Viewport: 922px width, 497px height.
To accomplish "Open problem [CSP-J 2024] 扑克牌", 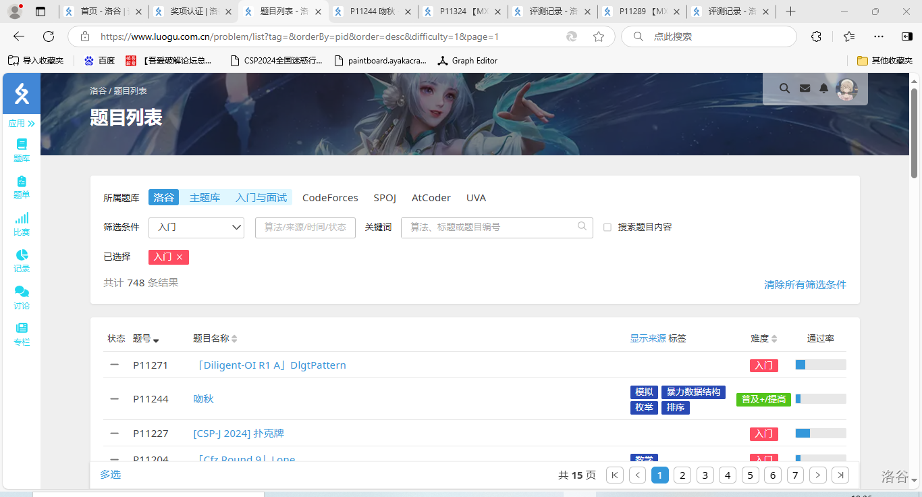I will tap(238, 434).
